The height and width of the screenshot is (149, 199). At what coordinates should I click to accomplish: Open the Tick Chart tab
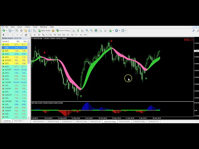18,121
